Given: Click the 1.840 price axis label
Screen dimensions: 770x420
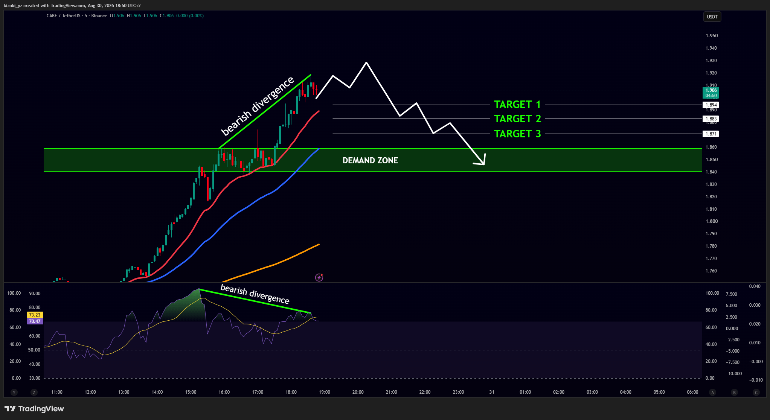Looking at the screenshot, I should click(712, 172).
